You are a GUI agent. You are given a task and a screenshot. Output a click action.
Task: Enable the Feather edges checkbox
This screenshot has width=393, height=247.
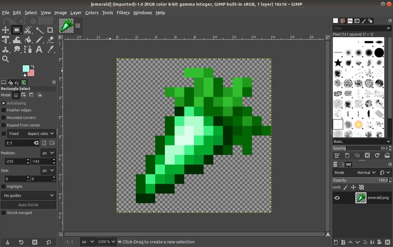coord(4,110)
